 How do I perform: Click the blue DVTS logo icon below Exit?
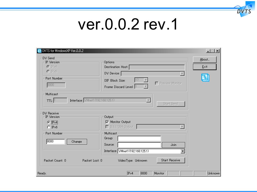coord(205,78)
